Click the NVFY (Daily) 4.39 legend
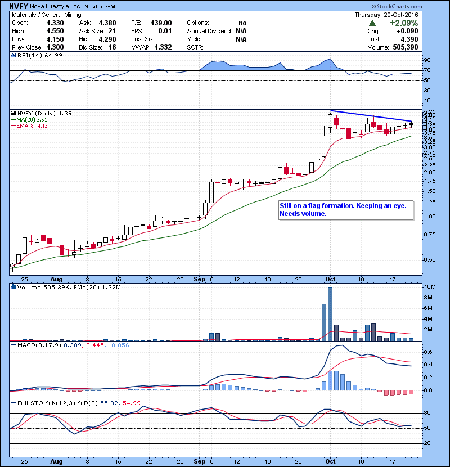Screen dimensions: 450x467 (x=44, y=113)
